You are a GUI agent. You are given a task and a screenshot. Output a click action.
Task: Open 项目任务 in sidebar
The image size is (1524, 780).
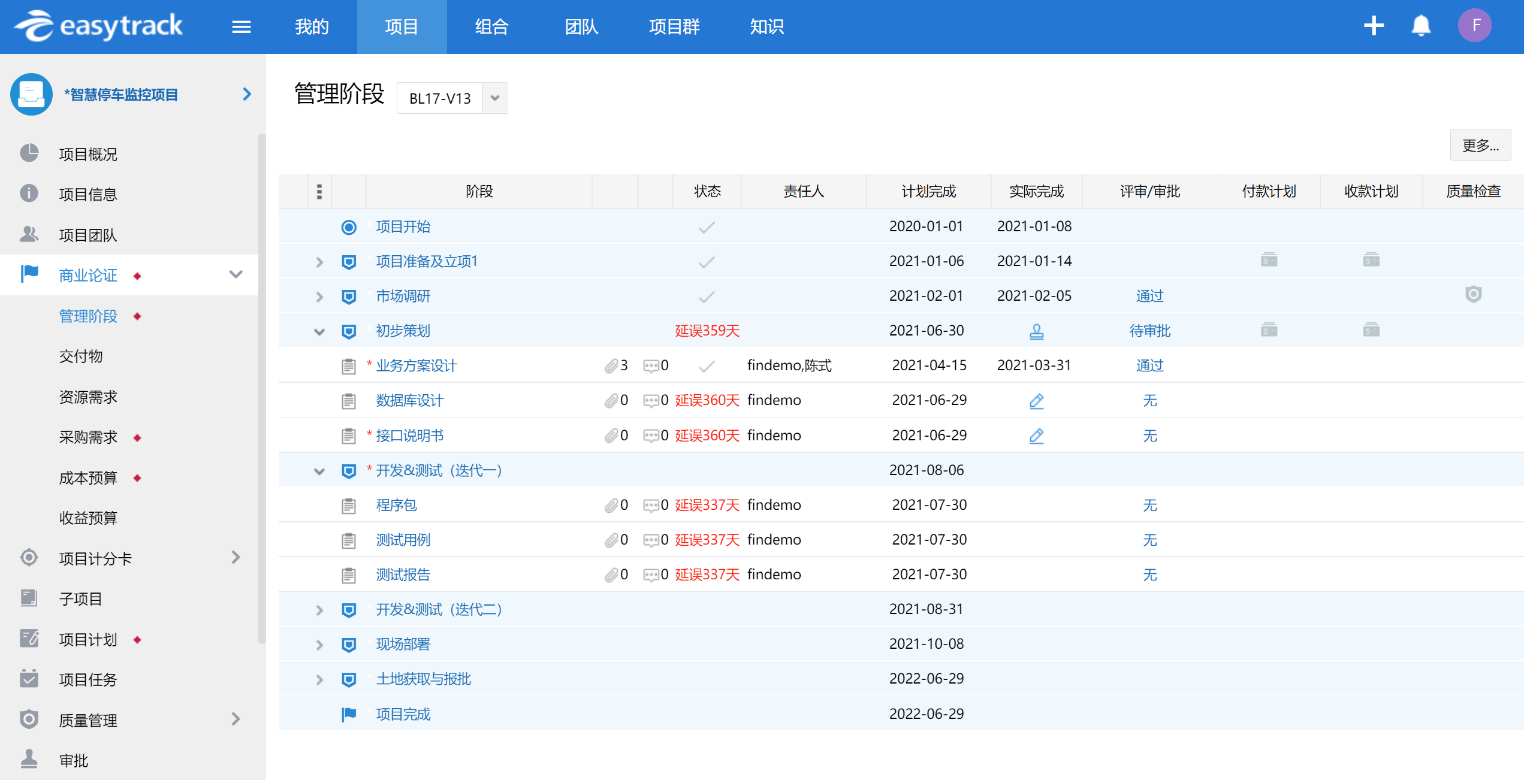88,679
